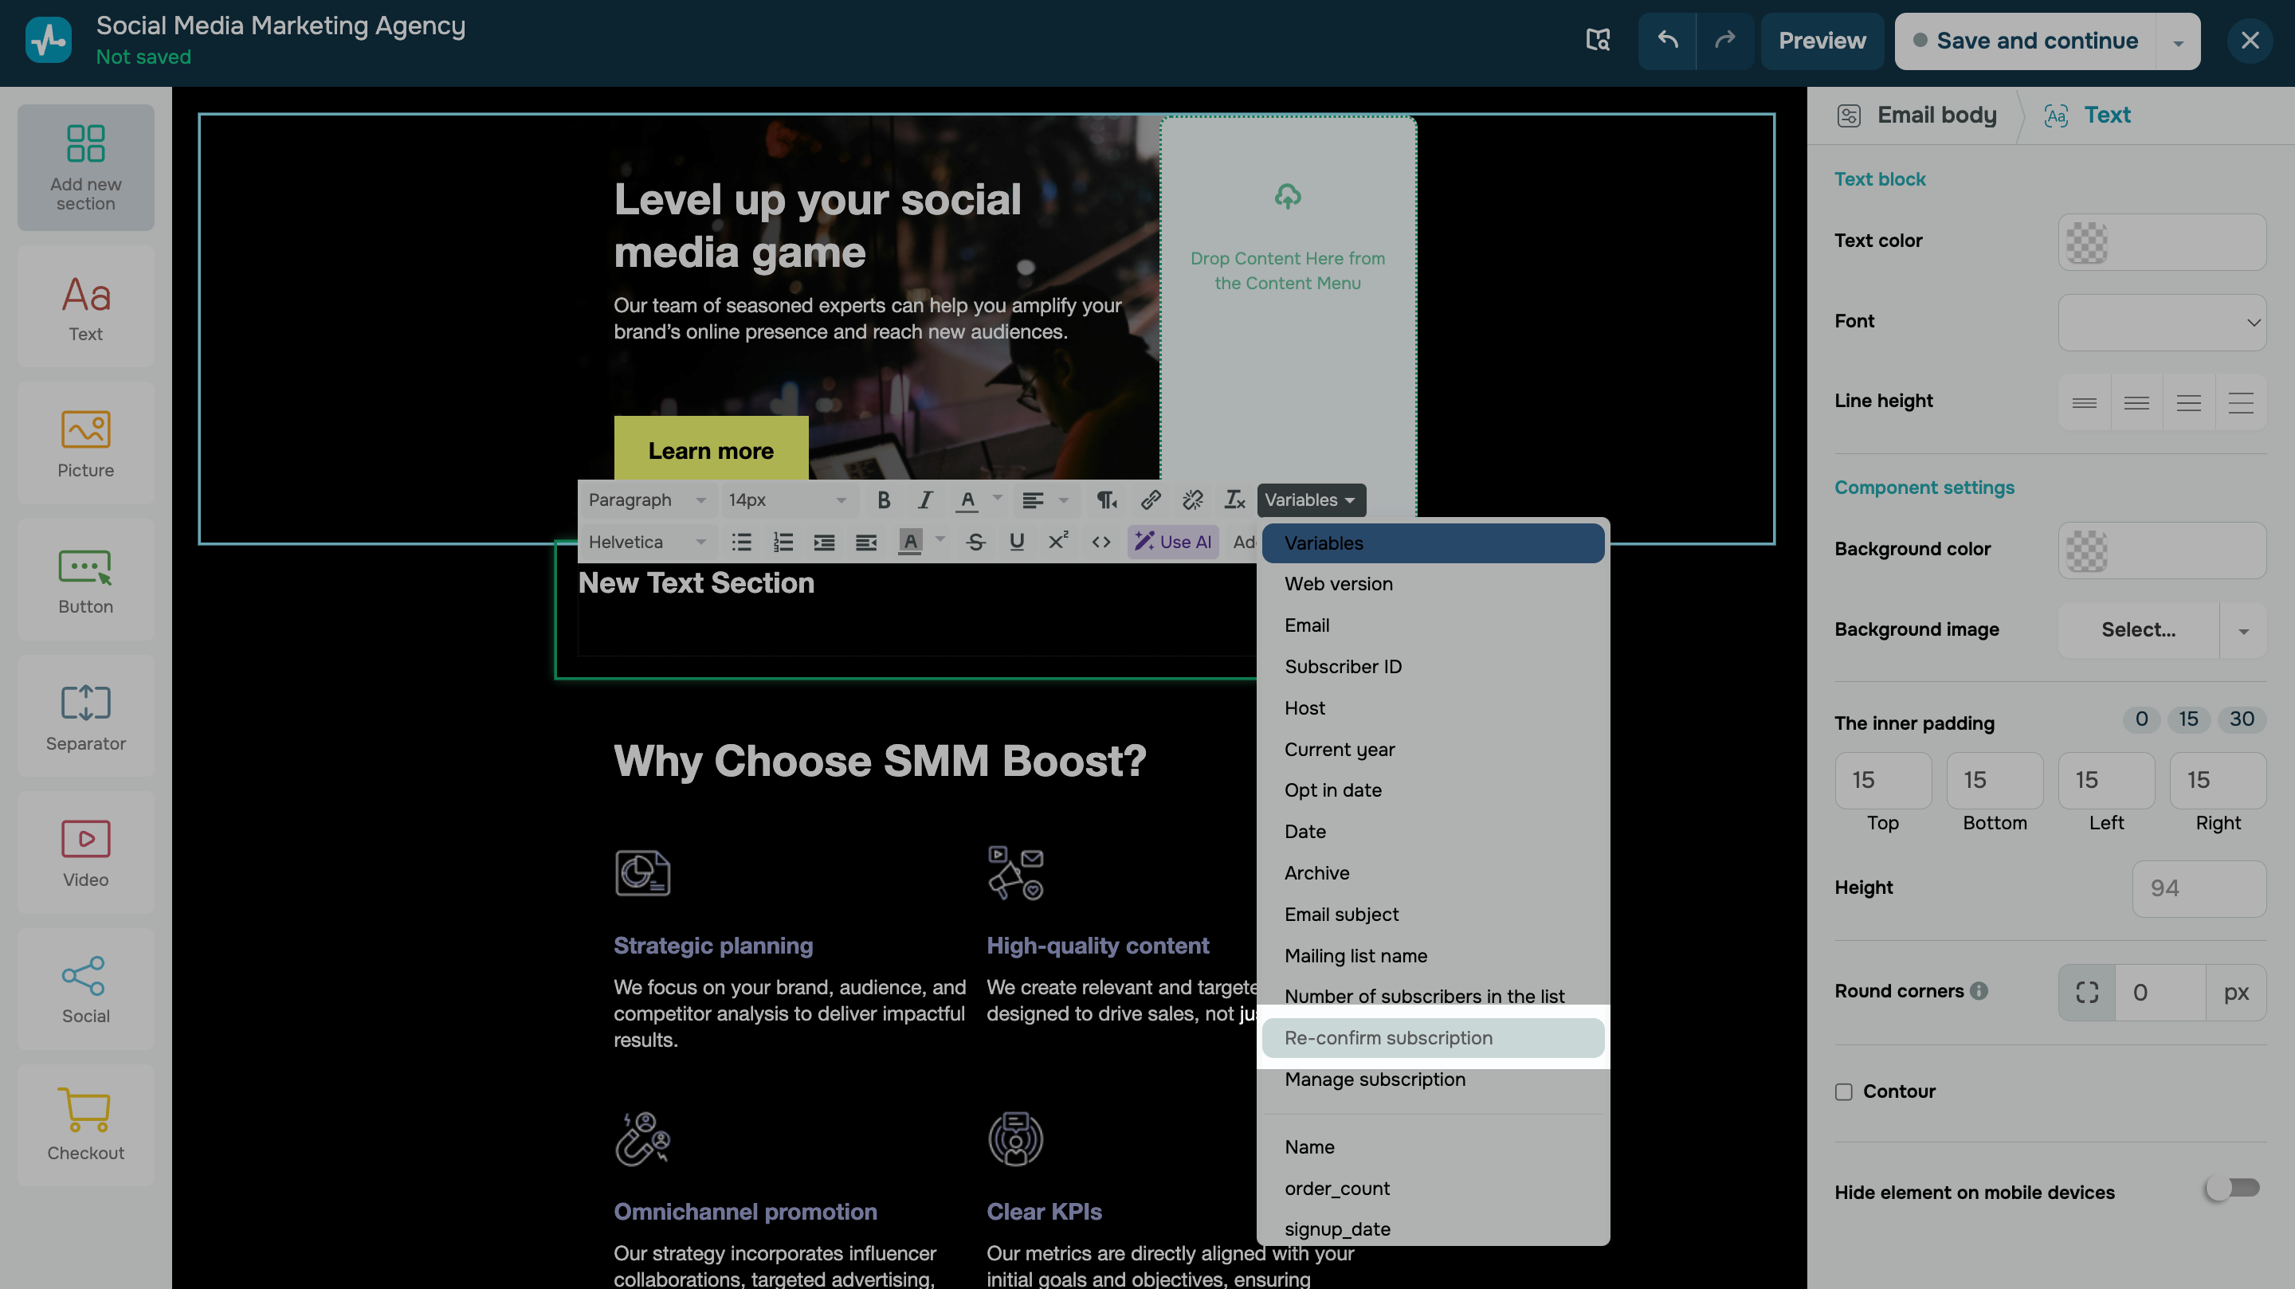This screenshot has height=1289, width=2295.
Task: Choose Current year variable
Action: tap(1433, 749)
